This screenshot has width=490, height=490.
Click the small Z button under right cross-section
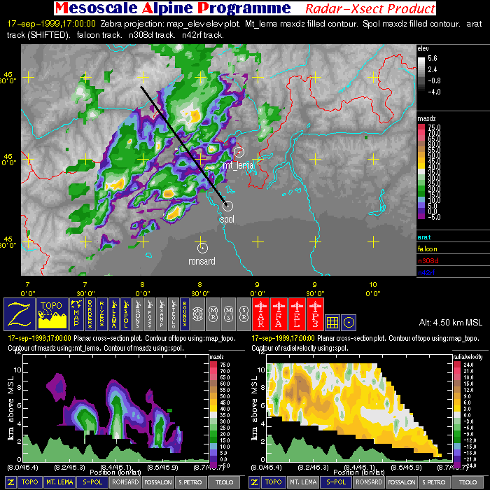[254, 482]
